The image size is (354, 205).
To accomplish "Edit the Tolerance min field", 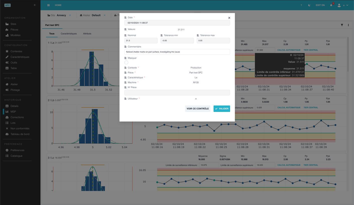I will click(x=177, y=41).
